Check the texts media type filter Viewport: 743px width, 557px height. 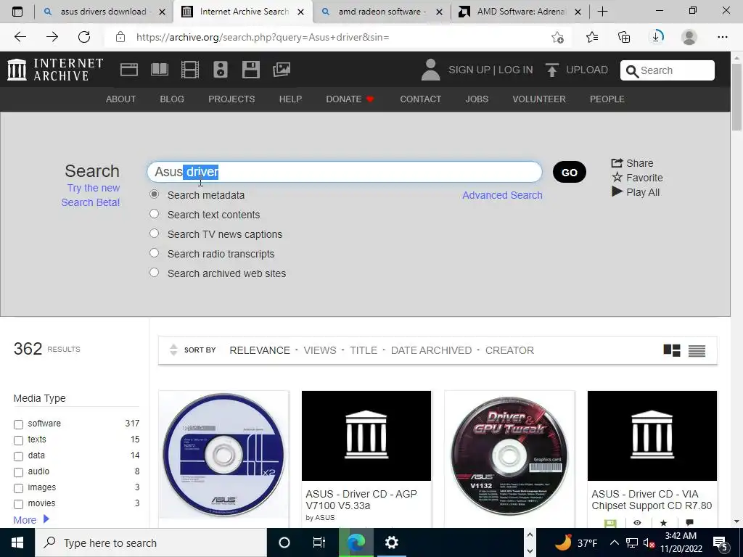[18, 440]
